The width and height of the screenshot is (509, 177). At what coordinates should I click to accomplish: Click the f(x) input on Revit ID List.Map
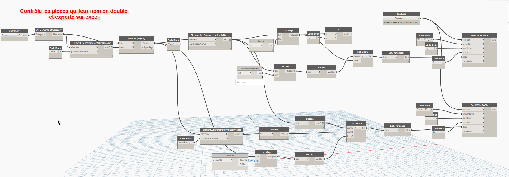click(257, 161)
